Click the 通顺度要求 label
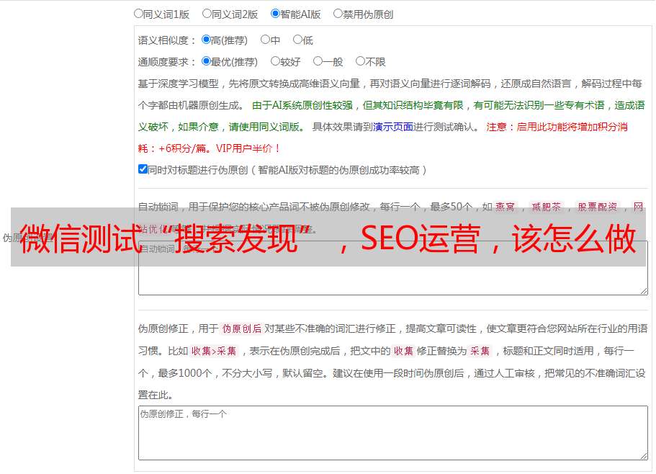 coord(167,62)
